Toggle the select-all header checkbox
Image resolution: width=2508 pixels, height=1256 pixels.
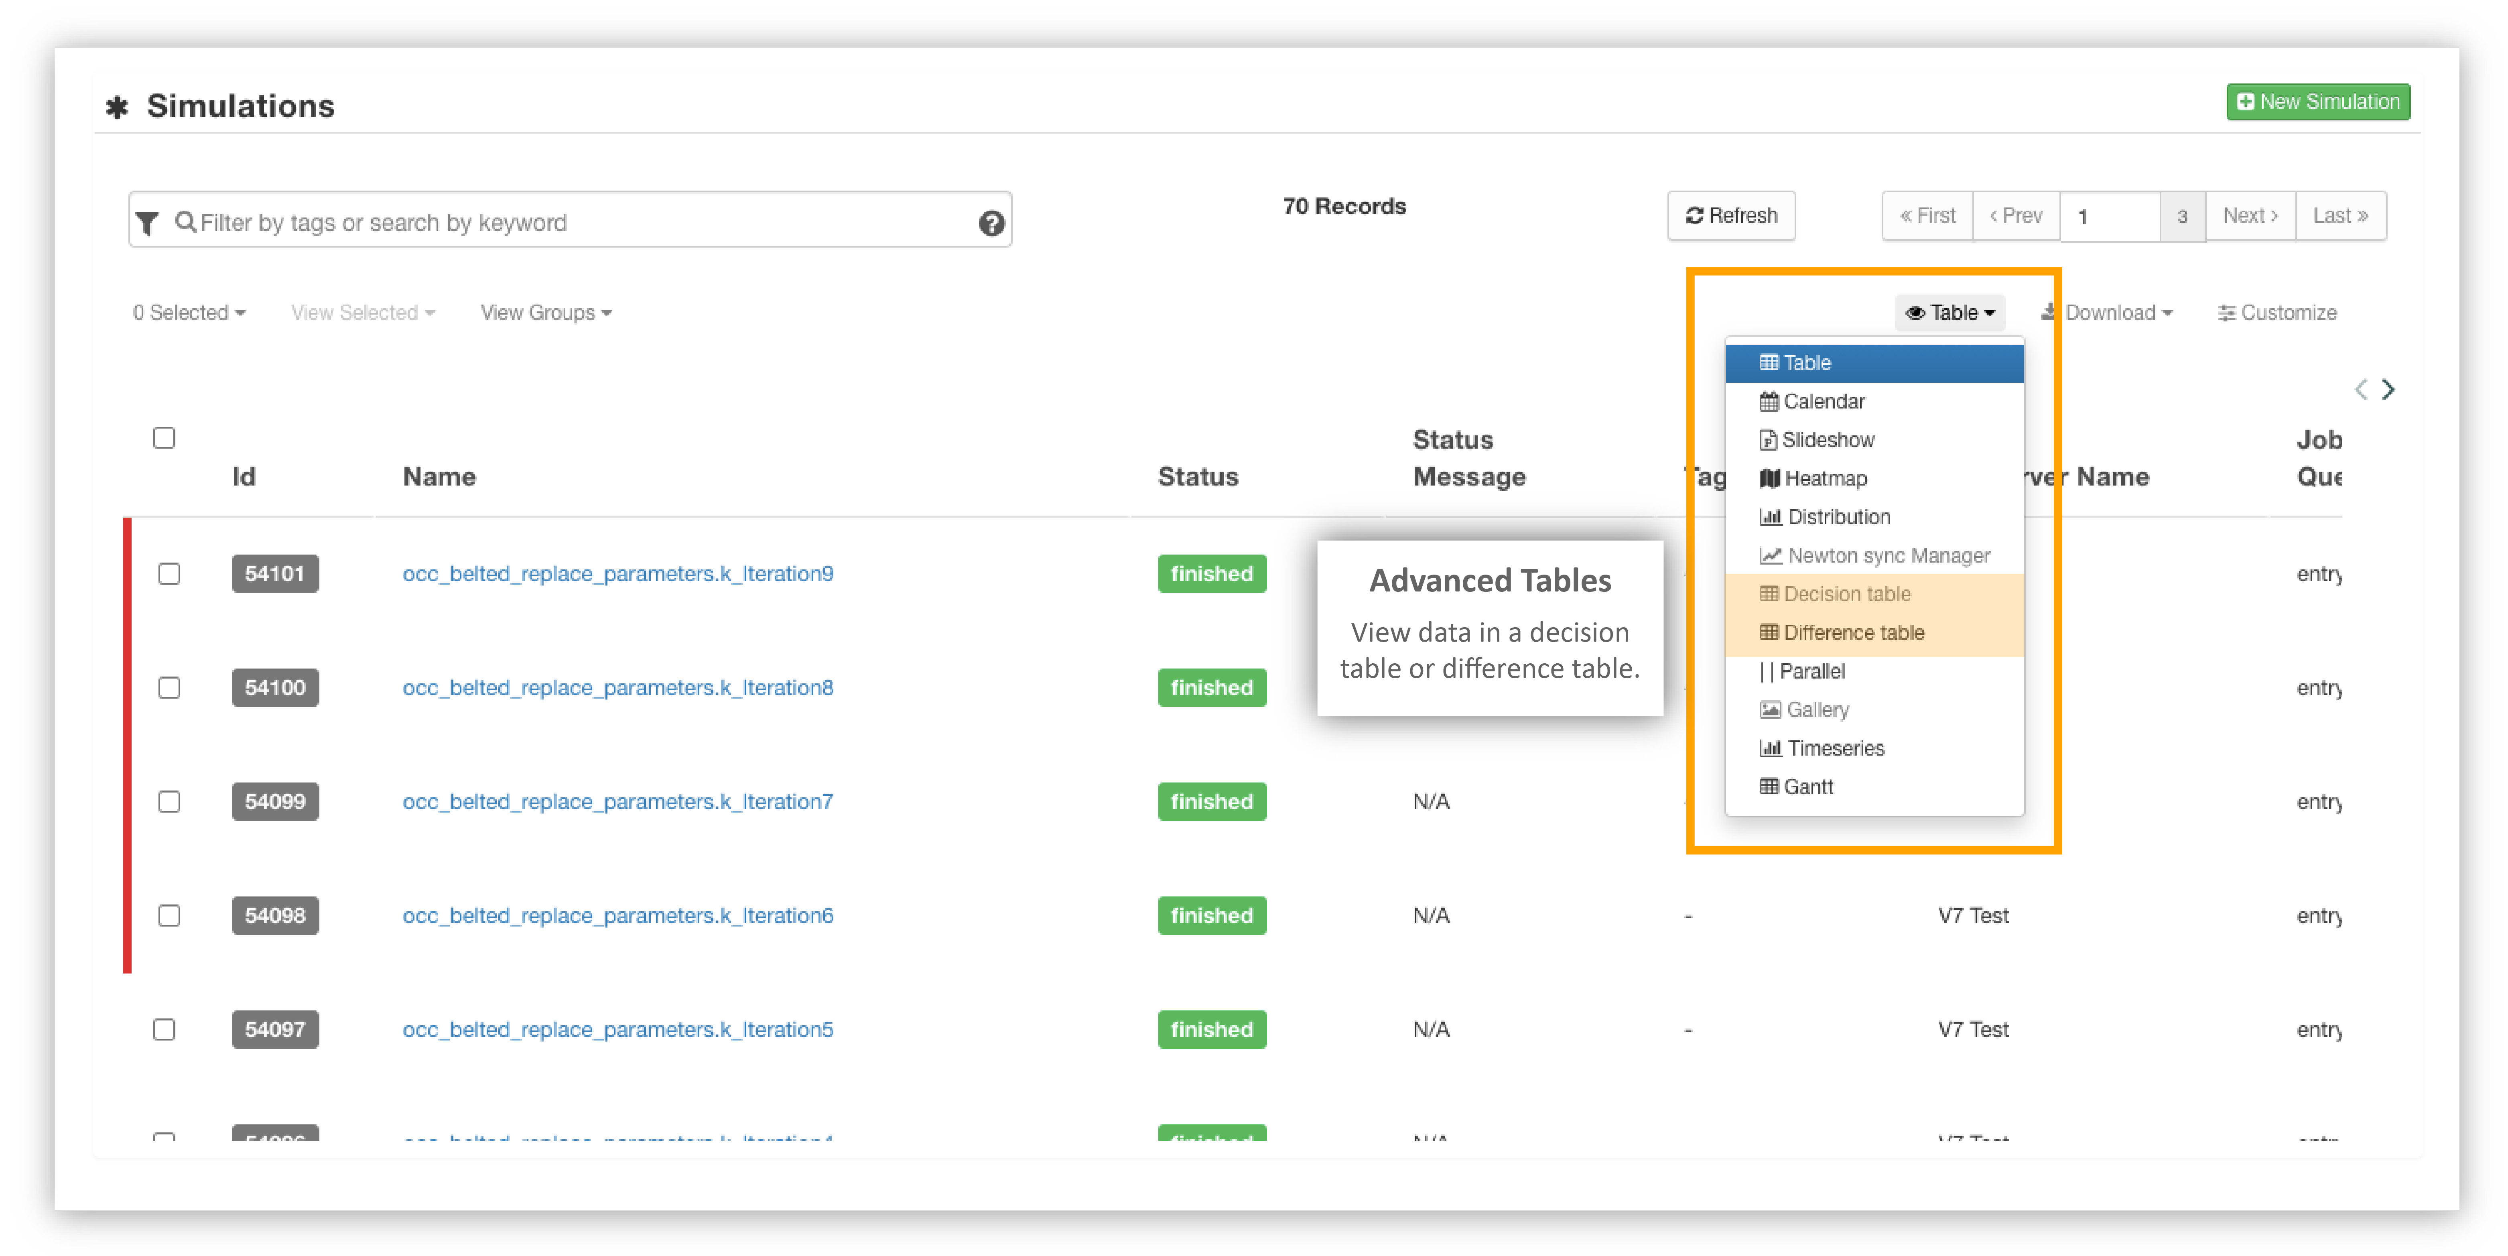(164, 438)
